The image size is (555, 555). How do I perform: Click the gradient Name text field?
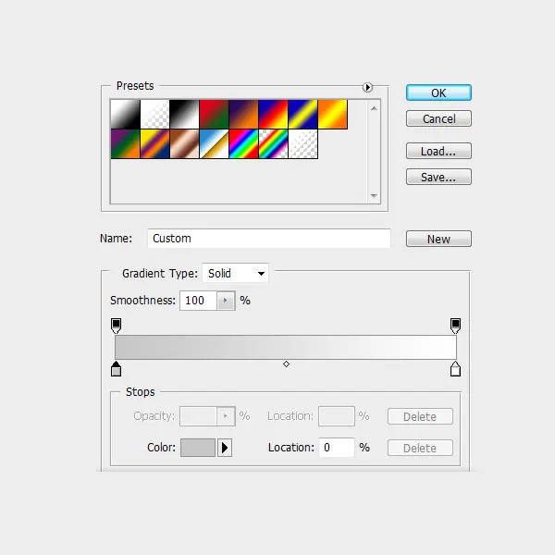tap(268, 239)
